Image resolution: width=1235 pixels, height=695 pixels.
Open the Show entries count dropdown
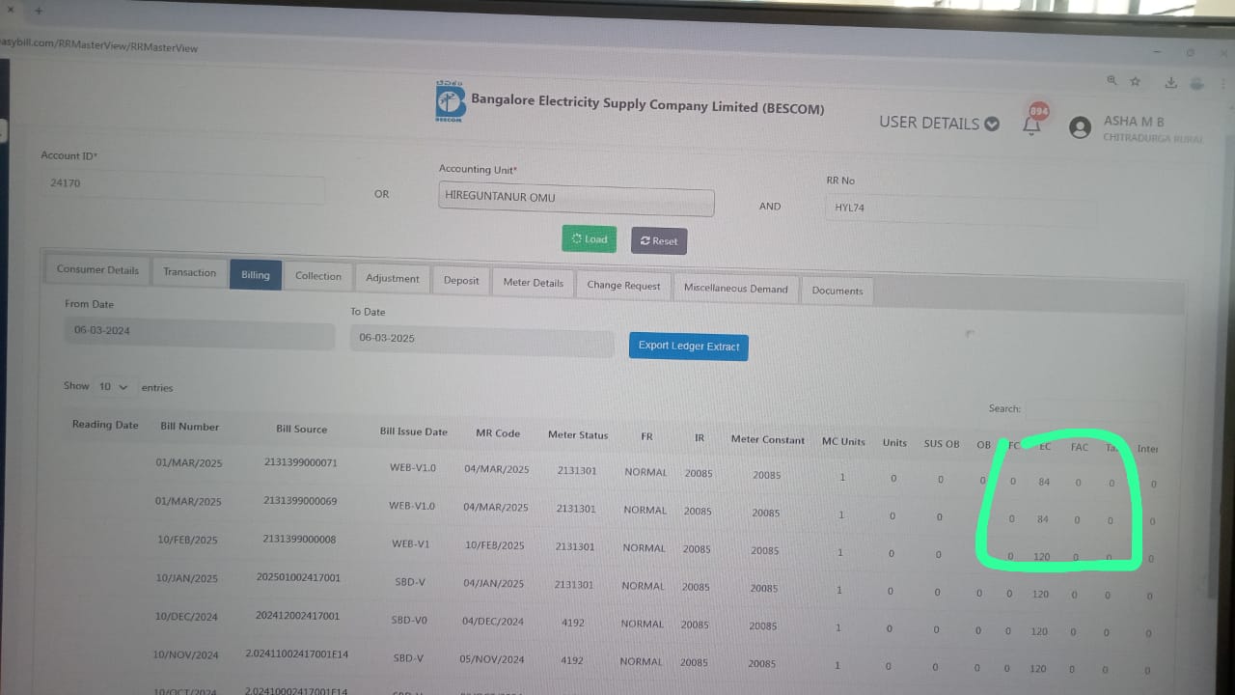pyautogui.click(x=113, y=386)
